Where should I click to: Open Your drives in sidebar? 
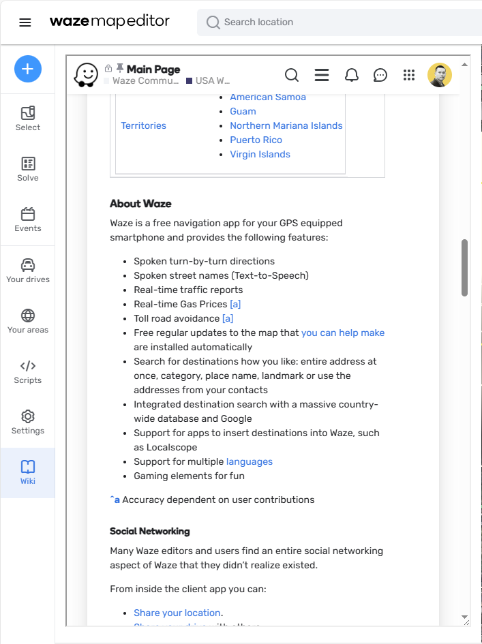(28, 271)
